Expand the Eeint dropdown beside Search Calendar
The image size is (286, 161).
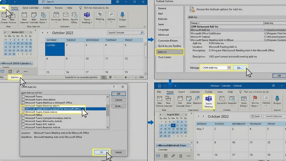257,116
